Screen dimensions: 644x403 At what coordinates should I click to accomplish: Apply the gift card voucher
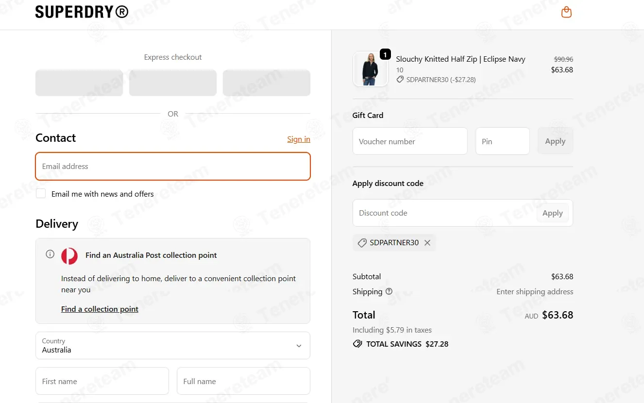(555, 141)
